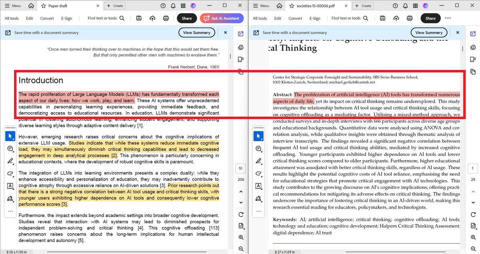
Task: Open account avatar menu in Paper draft window
Action: tap(193, 6)
